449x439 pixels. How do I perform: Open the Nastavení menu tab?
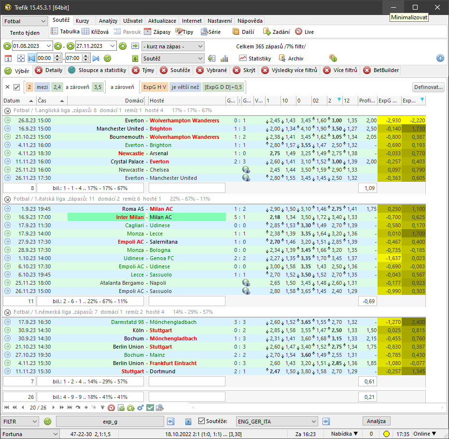(x=220, y=21)
